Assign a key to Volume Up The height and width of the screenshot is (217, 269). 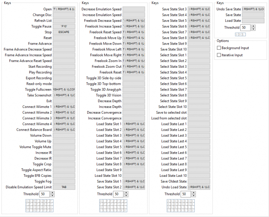pos(64,141)
